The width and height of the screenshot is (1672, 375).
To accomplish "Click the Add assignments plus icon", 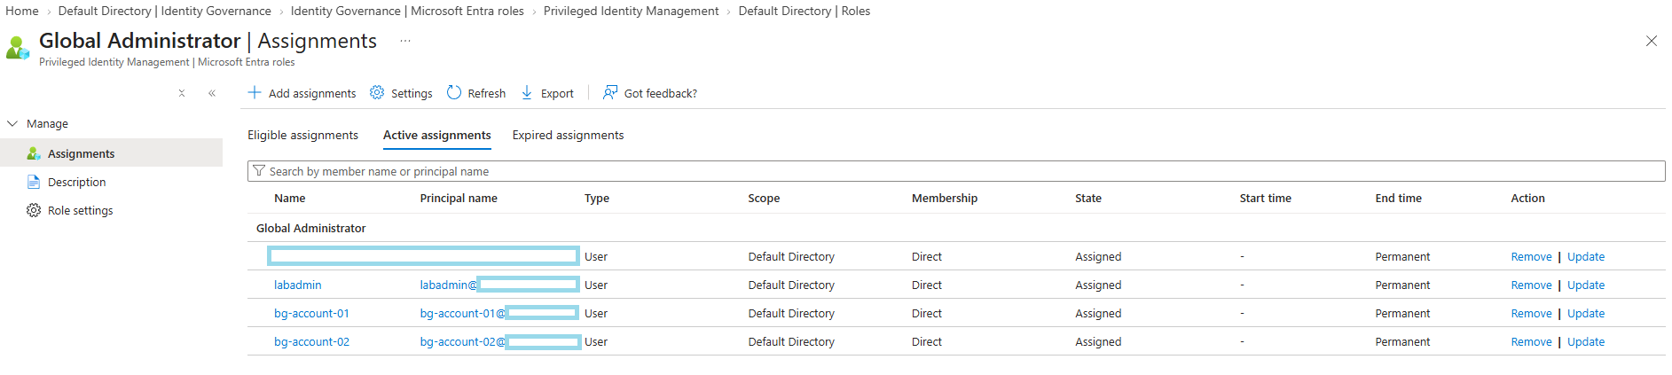I will (255, 93).
